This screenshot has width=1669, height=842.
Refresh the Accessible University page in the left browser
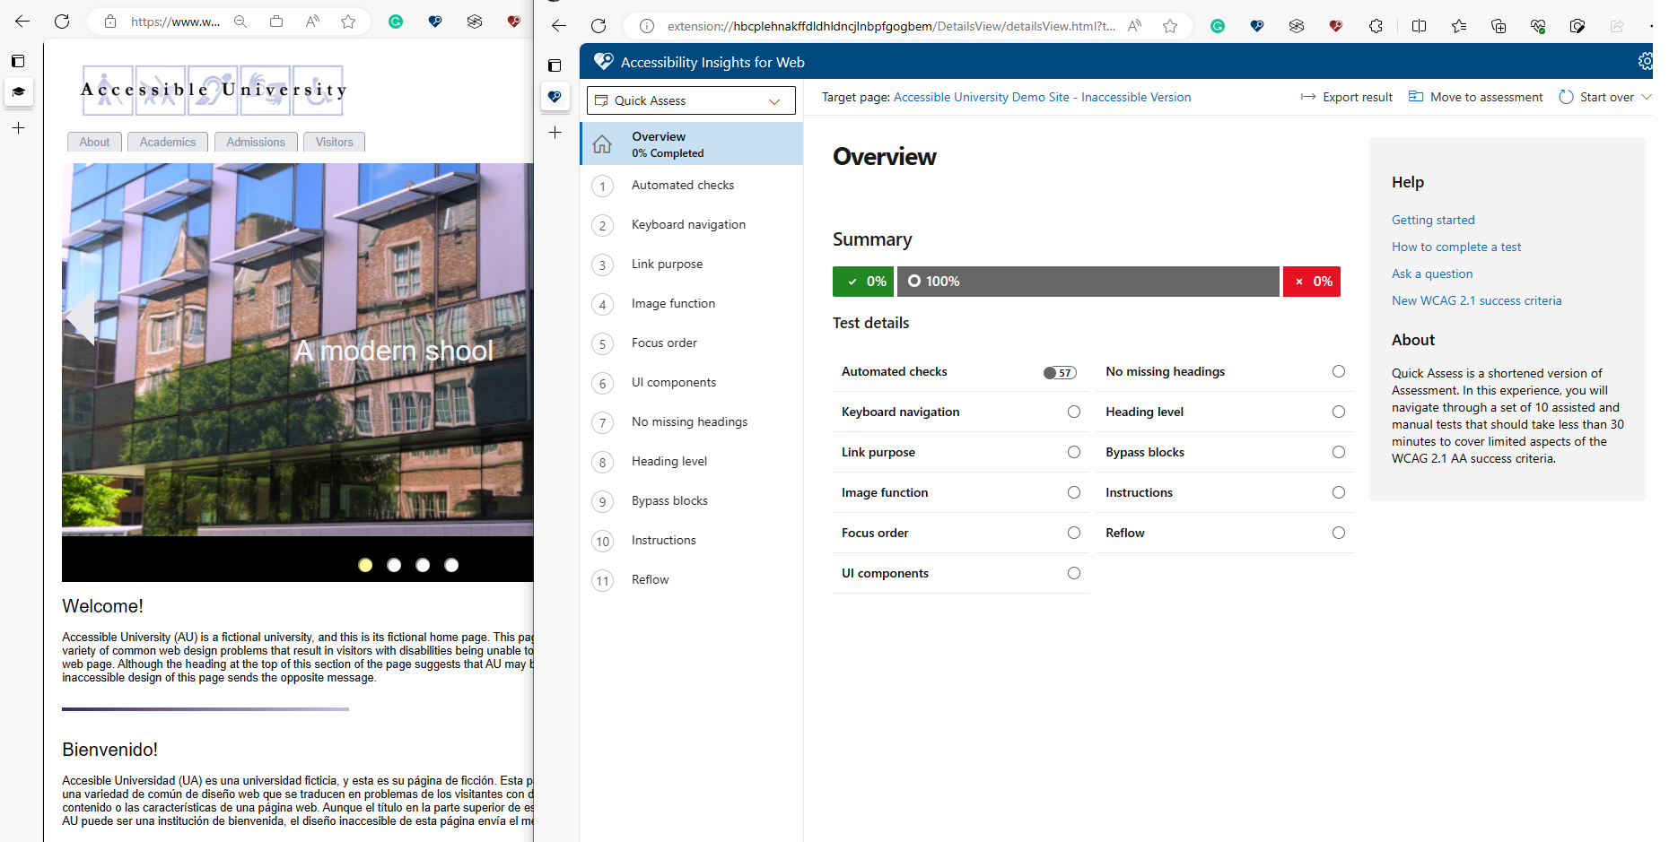coord(62,22)
